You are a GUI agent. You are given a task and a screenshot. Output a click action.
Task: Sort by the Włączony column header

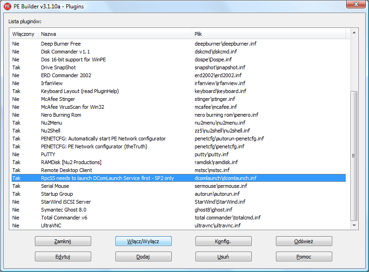point(24,34)
